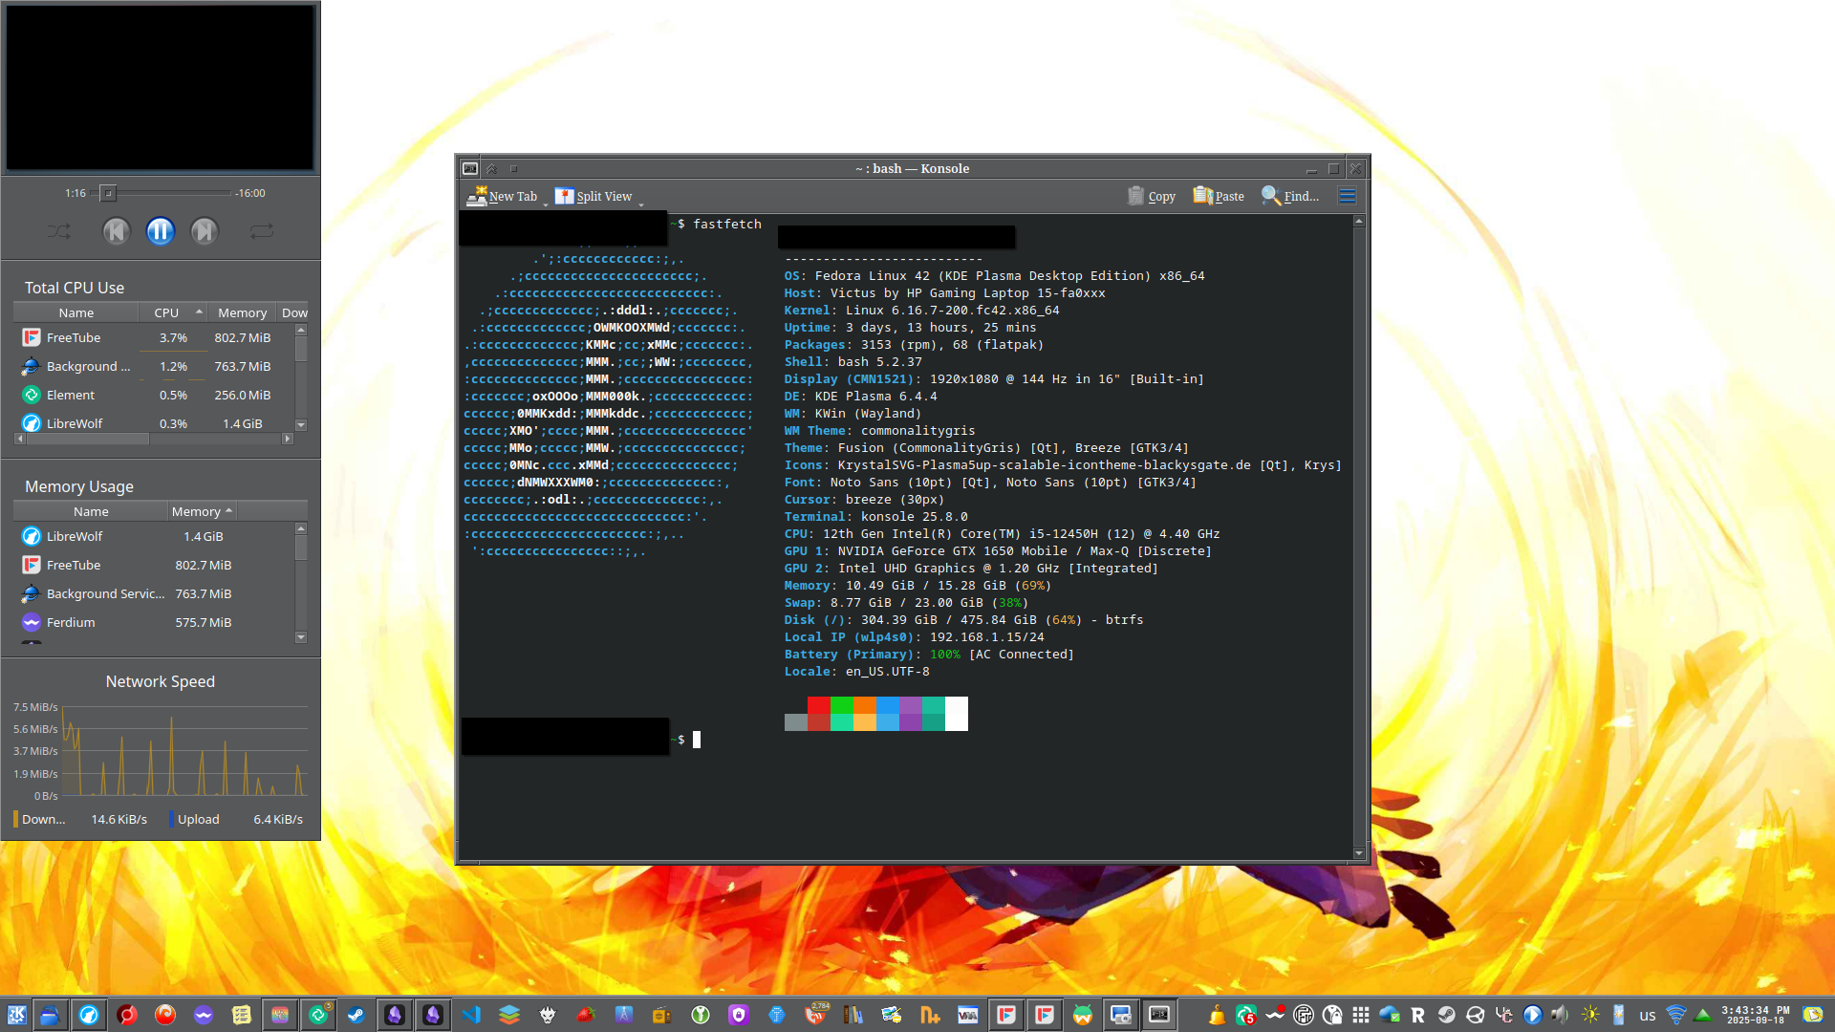Switch to Konsole in taskbar

pos(1159,1015)
